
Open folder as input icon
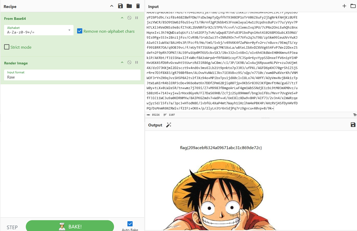(353, 6)
